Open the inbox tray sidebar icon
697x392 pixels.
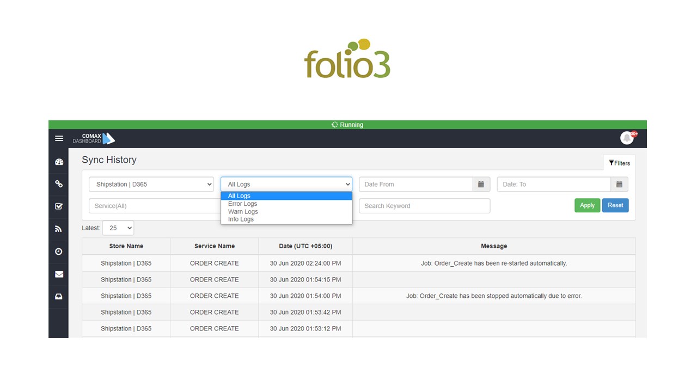59,297
